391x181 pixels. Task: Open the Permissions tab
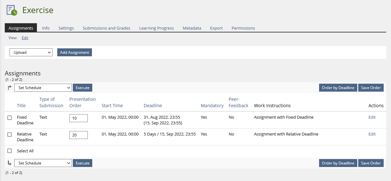coord(243,28)
